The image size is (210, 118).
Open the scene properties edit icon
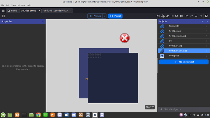(207, 16)
